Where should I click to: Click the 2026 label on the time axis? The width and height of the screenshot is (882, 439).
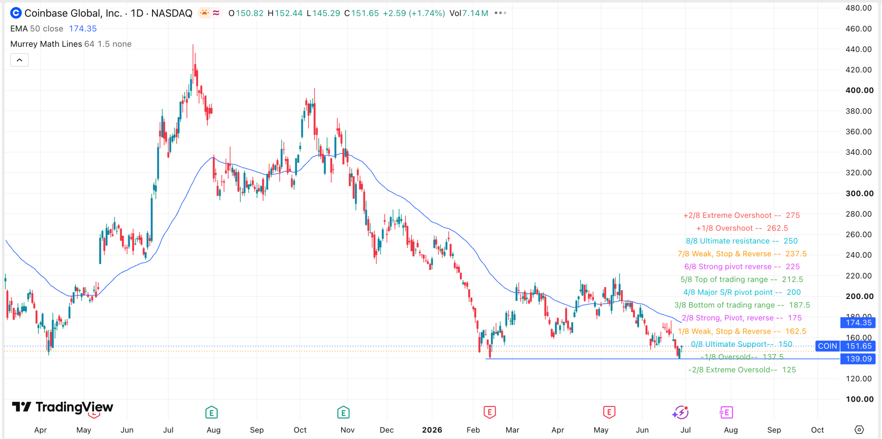point(432,430)
